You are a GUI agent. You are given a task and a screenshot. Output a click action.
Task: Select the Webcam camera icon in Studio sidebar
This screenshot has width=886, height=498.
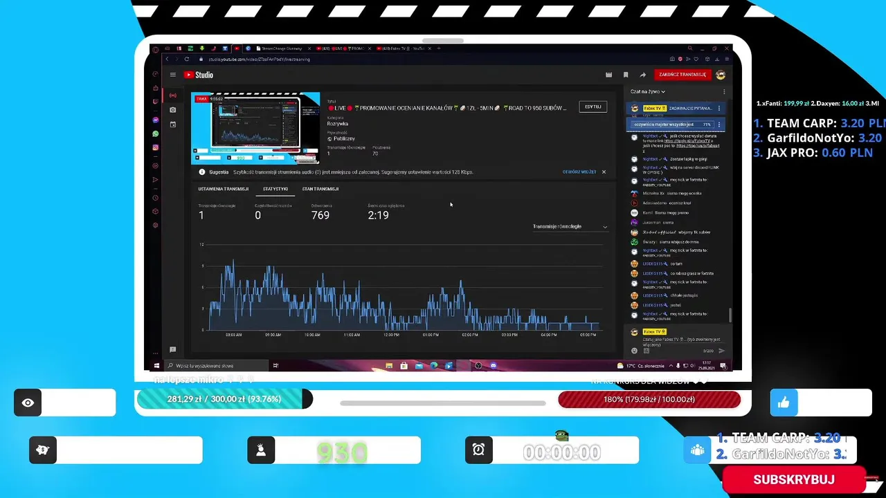click(x=173, y=110)
